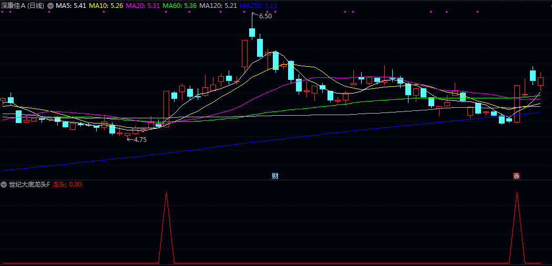Viewport: 552px width, 266px height.
Task: Click the blue MA250 average label
Action: [x=259, y=5]
